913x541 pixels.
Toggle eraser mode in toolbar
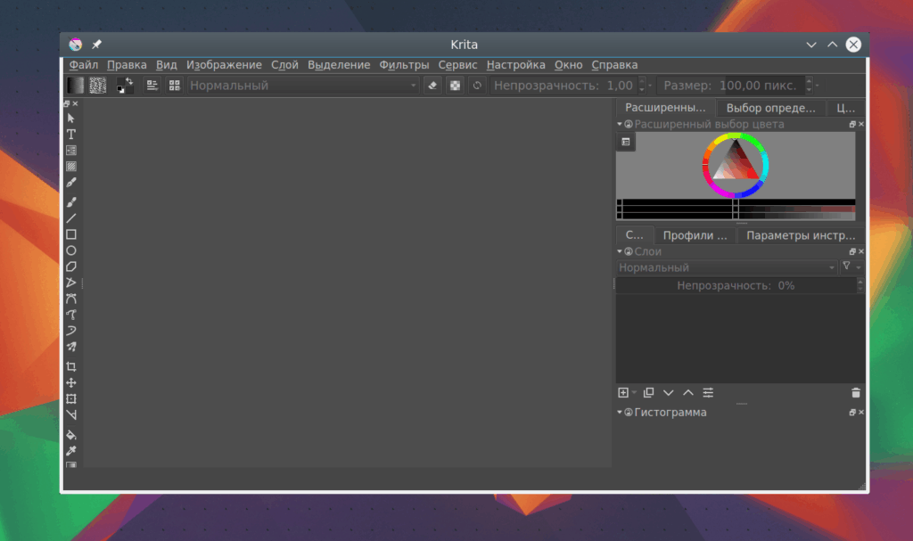pyautogui.click(x=432, y=86)
